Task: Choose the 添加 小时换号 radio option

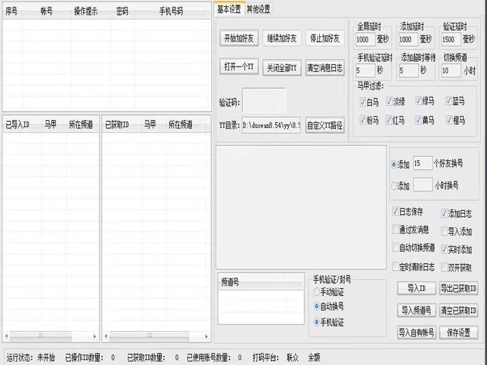Action: click(394, 186)
